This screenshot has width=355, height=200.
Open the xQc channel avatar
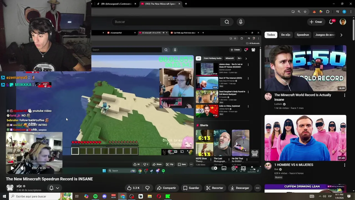pos(10,188)
